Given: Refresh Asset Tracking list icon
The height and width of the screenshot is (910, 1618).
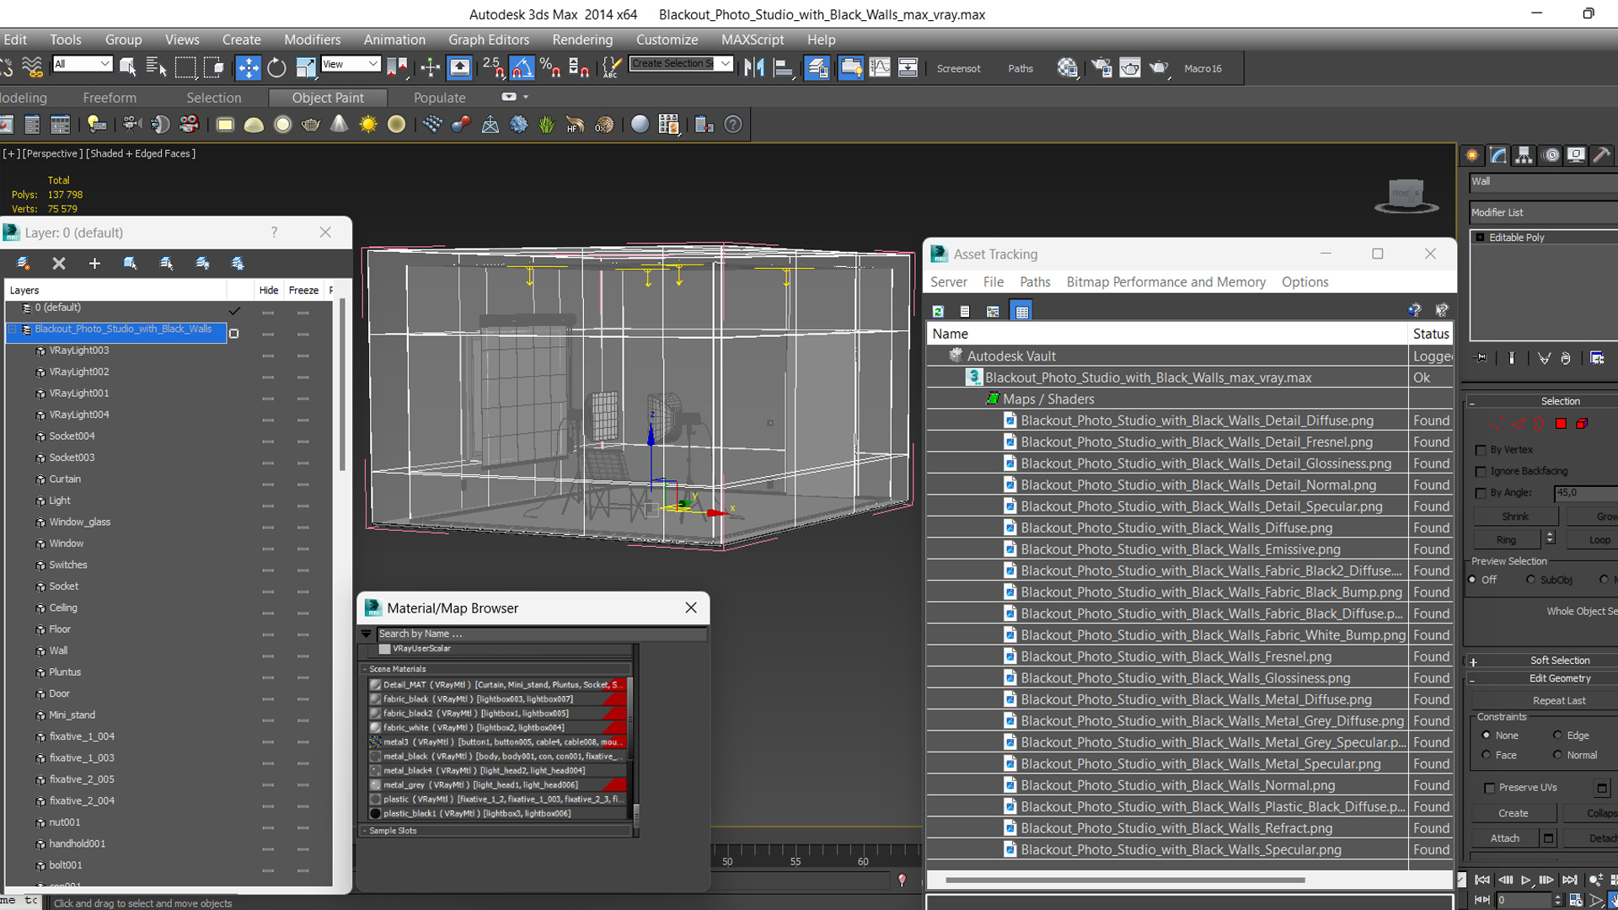Looking at the screenshot, I should [938, 311].
